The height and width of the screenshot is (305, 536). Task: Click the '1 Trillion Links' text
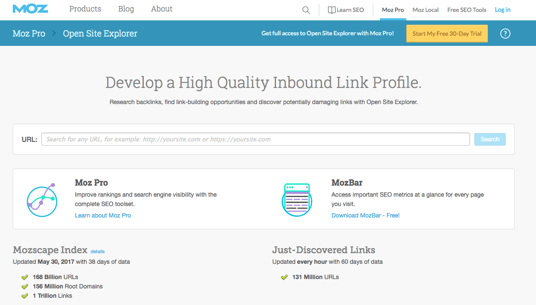point(52,296)
